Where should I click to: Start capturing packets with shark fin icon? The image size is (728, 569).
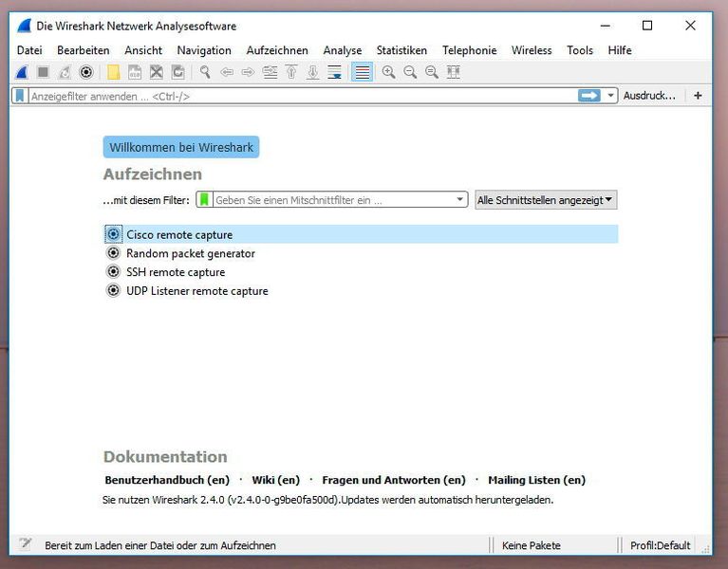(22, 72)
